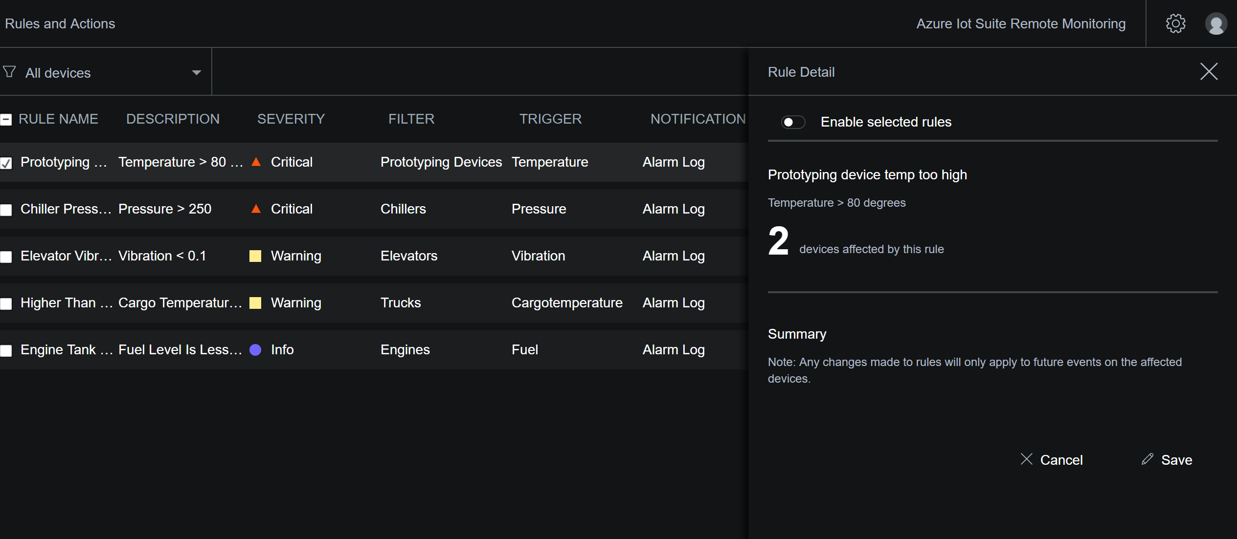
Task: Open the settings gear icon
Action: (x=1175, y=23)
